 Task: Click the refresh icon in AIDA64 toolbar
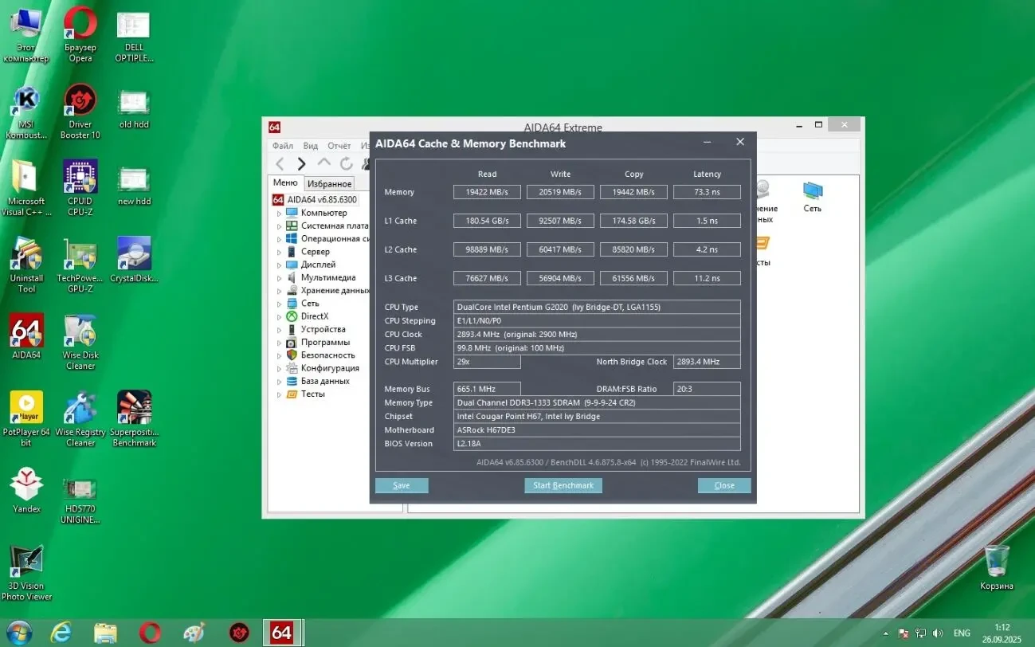(346, 164)
